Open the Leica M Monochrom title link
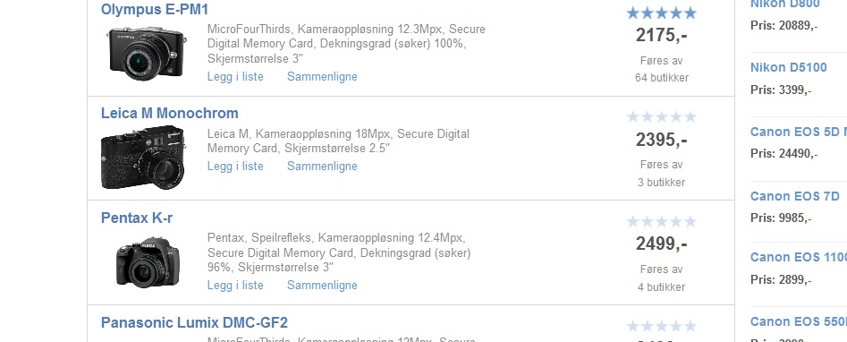The width and height of the screenshot is (847, 342). pos(170,113)
